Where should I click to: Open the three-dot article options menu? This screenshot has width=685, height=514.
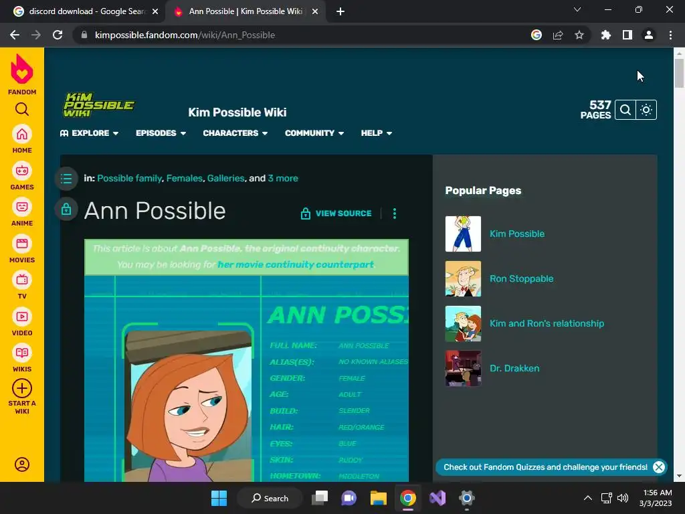395,213
